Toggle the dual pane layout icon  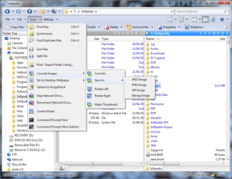pos(205,19)
